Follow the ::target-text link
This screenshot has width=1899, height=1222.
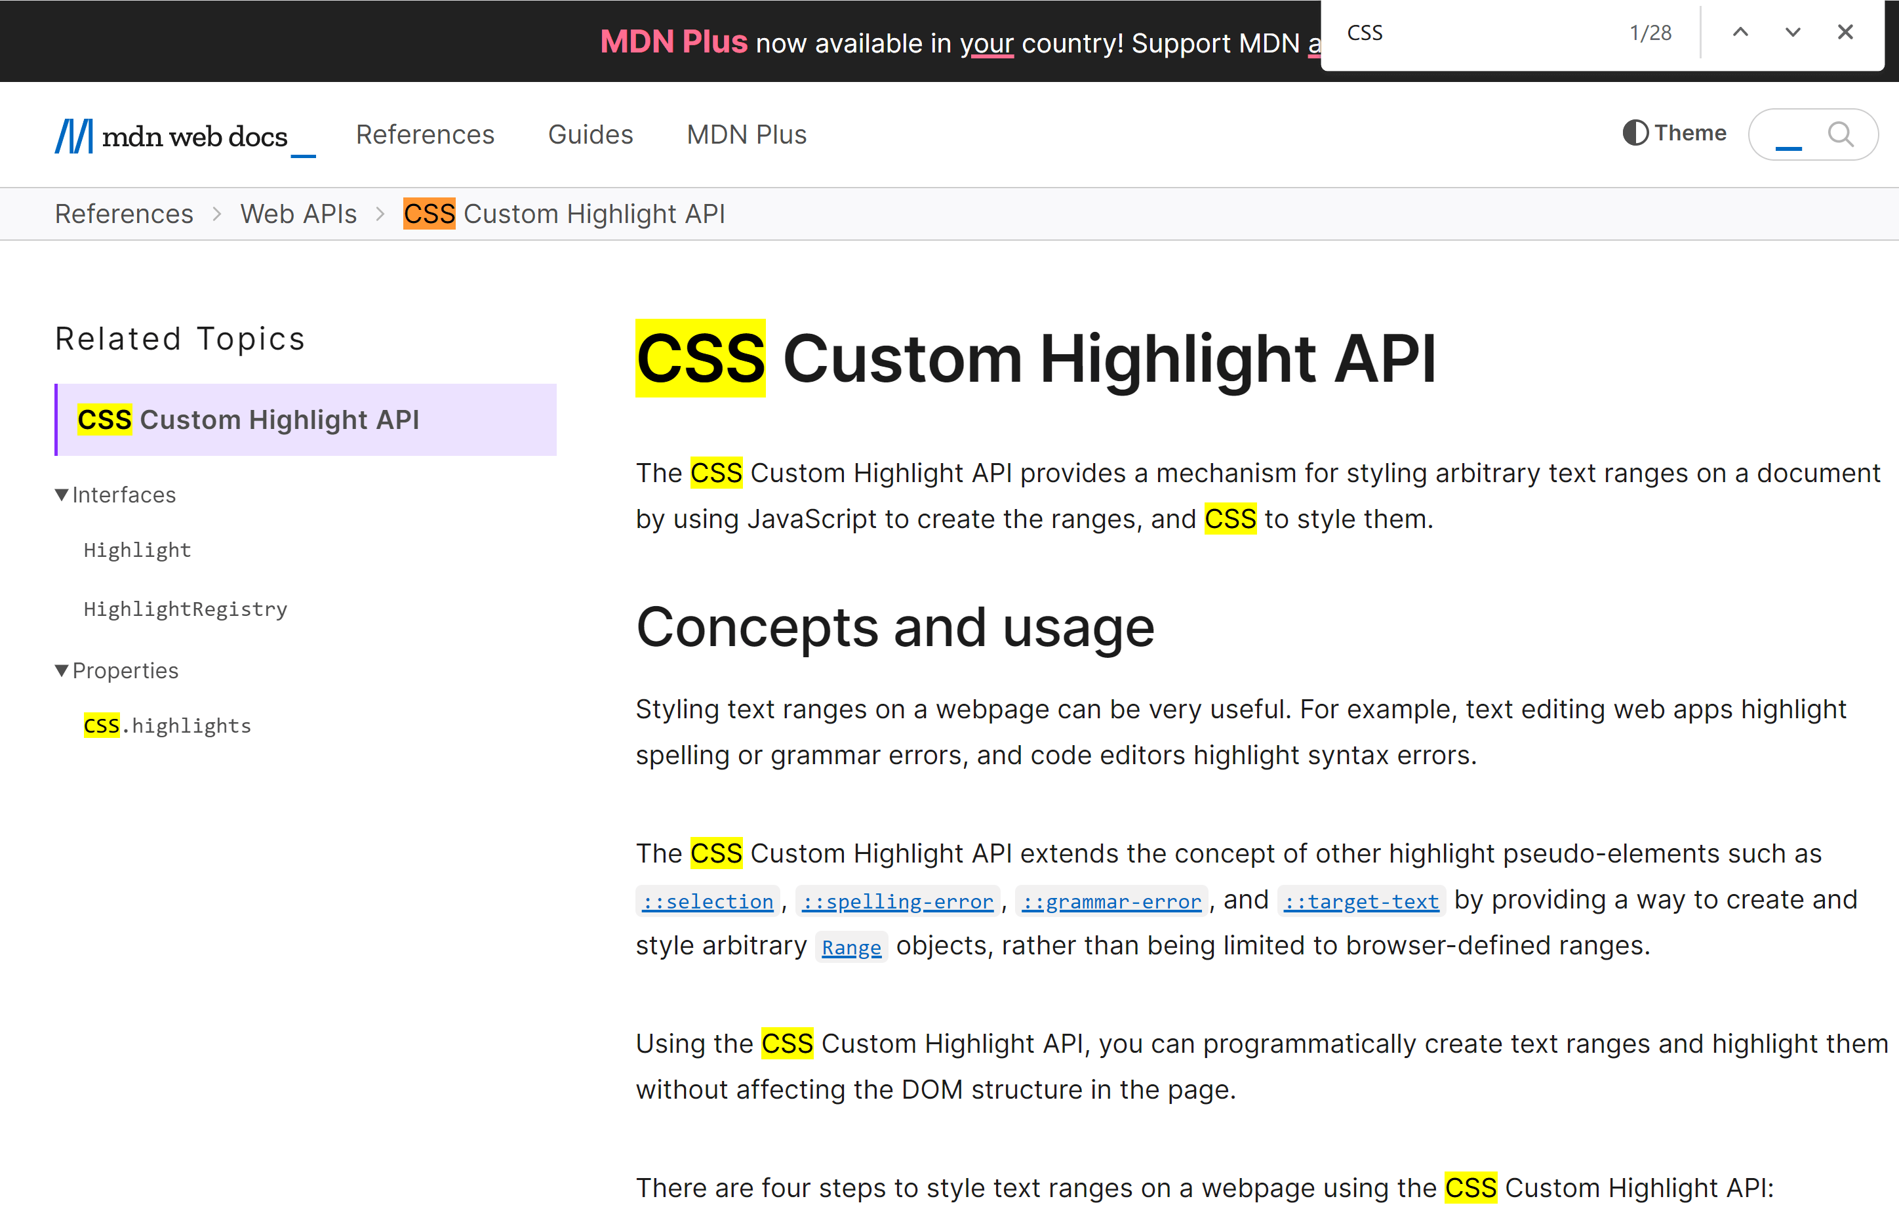(x=1361, y=901)
